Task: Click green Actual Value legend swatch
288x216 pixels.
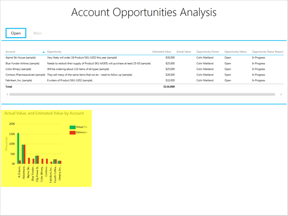Action: (73, 127)
